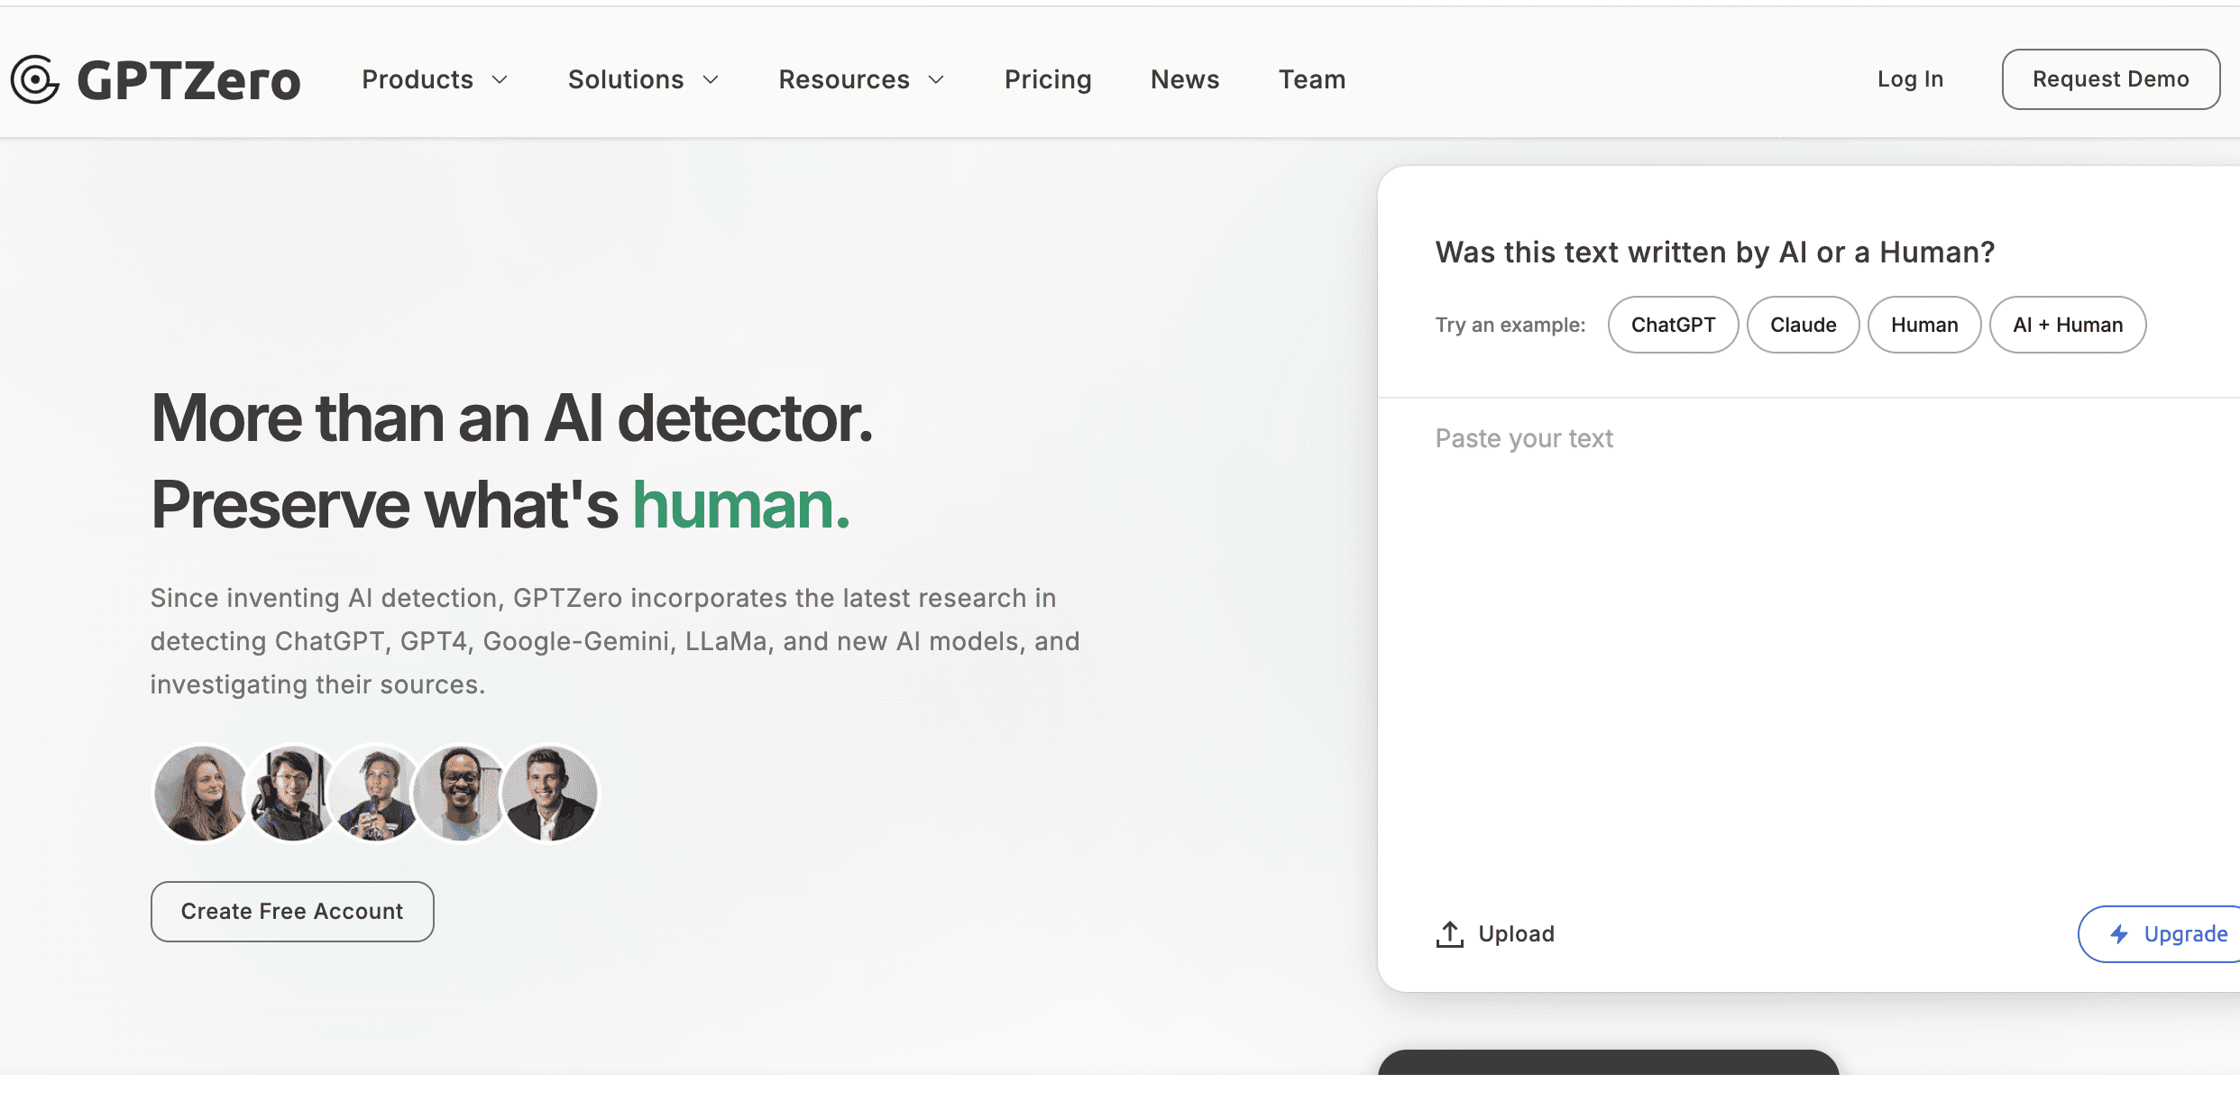2240x1120 pixels.
Task: Expand the Solutions dropdown menu
Action: 643,79
